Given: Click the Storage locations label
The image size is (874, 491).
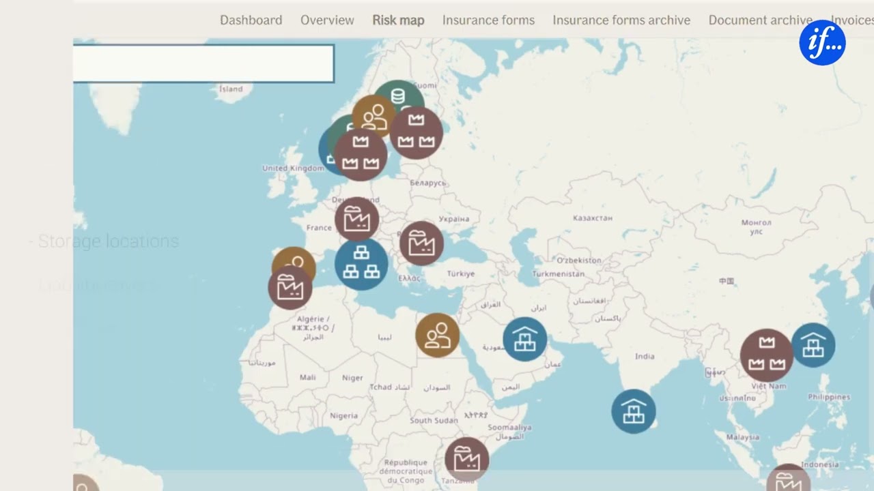Looking at the screenshot, I should click(x=108, y=241).
